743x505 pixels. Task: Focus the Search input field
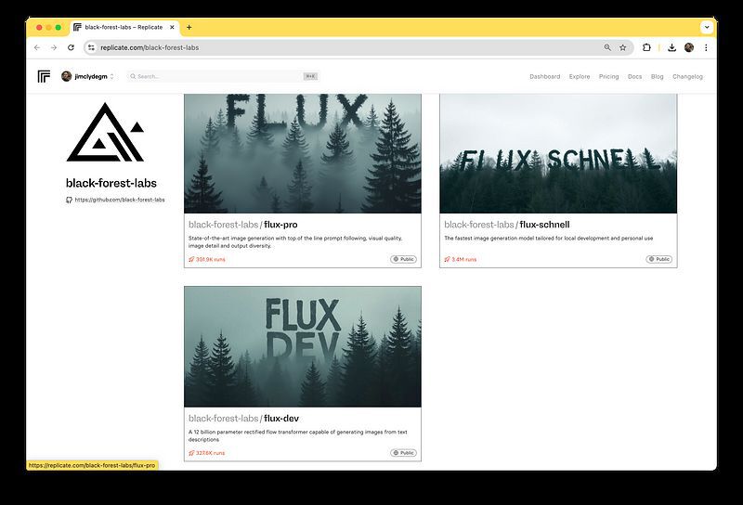click(223, 76)
